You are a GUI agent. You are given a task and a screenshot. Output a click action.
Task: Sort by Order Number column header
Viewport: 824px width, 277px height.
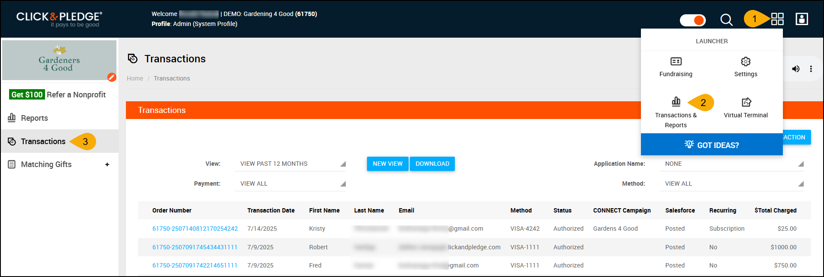pos(172,210)
